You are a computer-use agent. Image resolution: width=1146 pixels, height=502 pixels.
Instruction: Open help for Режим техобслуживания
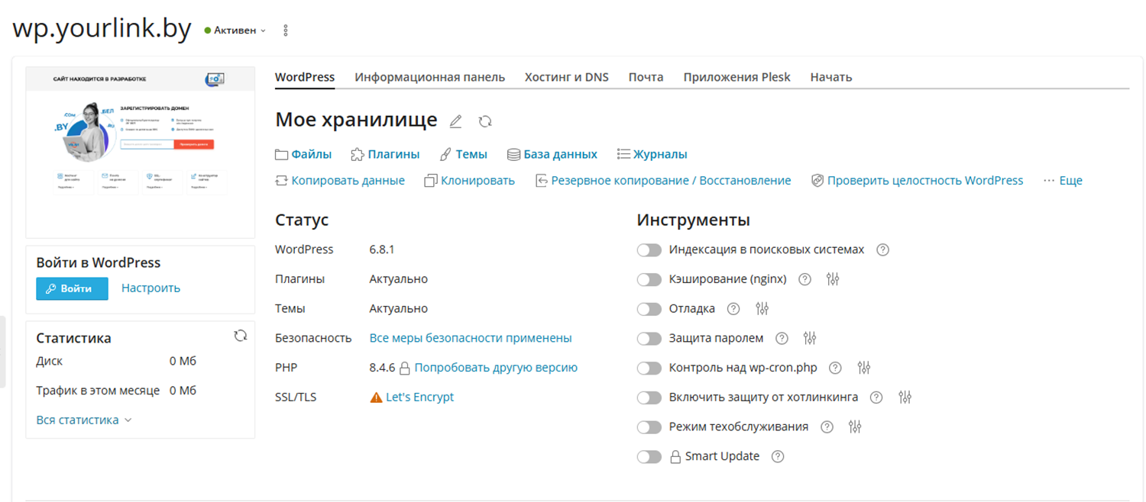point(827,427)
